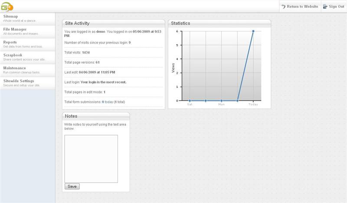
Task: Click the Site Activity panel header
Action: pyautogui.click(x=113, y=23)
